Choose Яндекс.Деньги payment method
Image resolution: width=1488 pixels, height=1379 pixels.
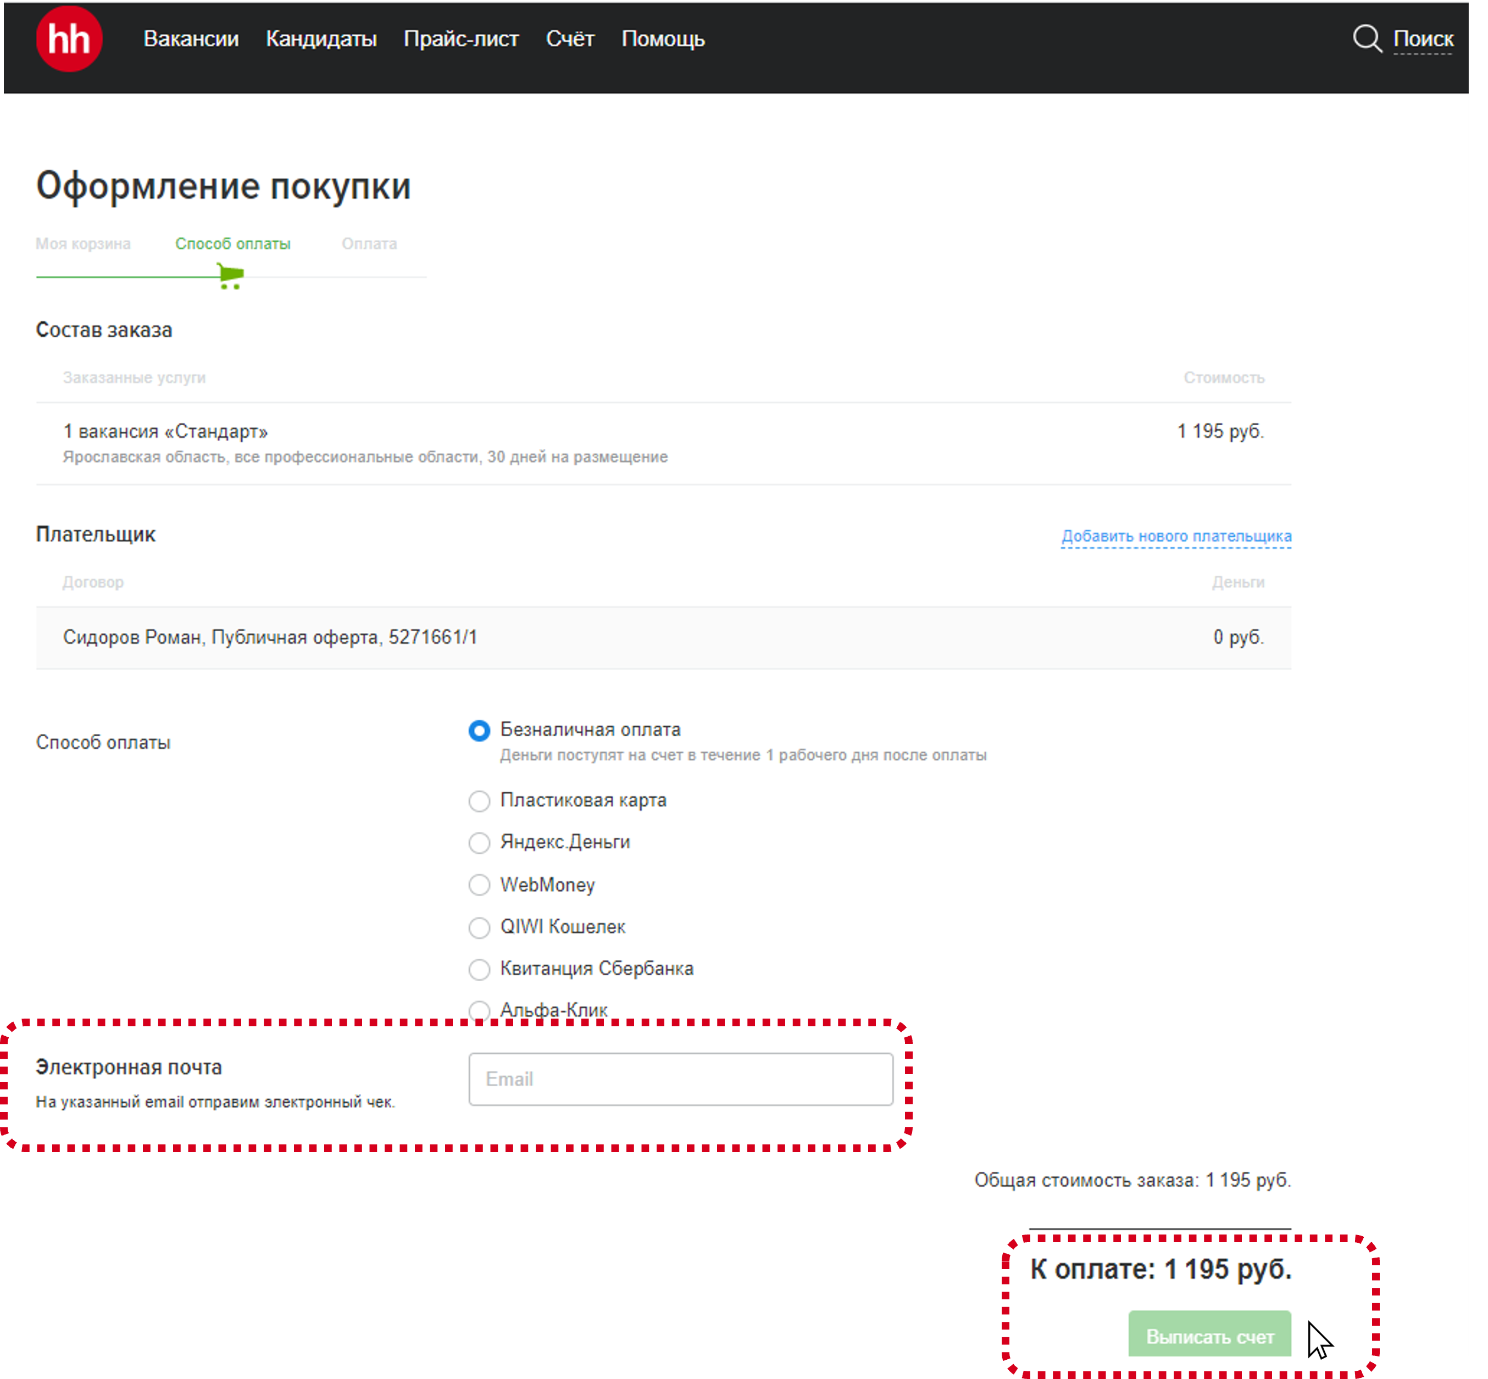479,842
